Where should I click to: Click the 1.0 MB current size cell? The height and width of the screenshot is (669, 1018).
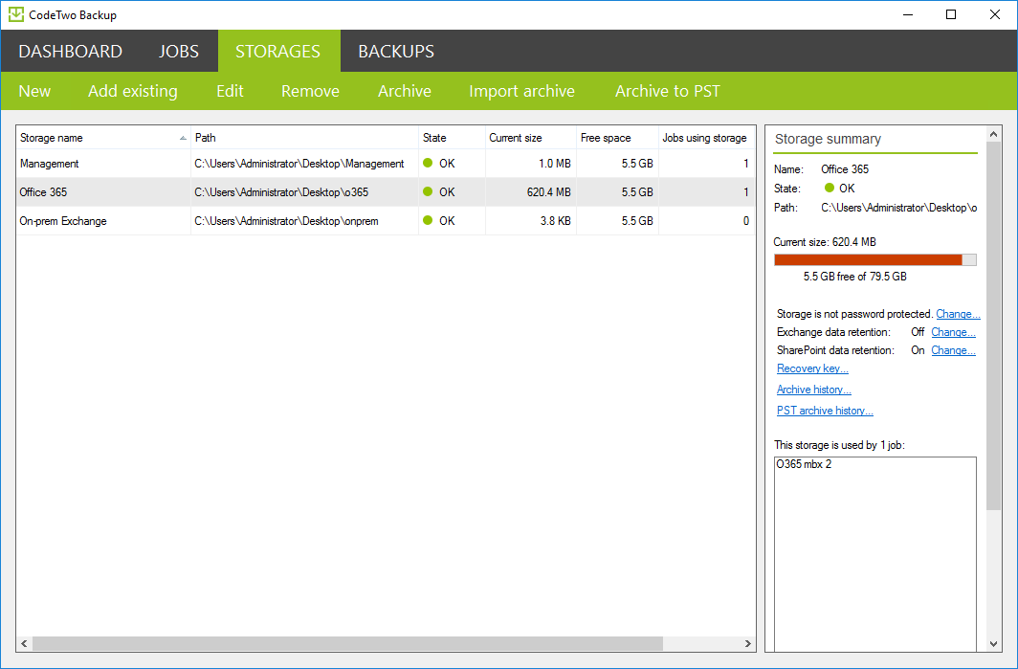pyautogui.click(x=555, y=163)
